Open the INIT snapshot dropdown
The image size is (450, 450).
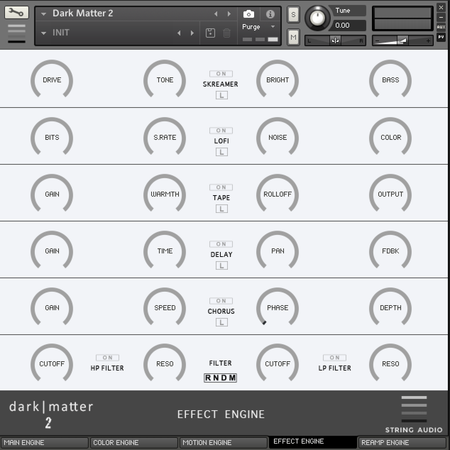[x=44, y=33]
